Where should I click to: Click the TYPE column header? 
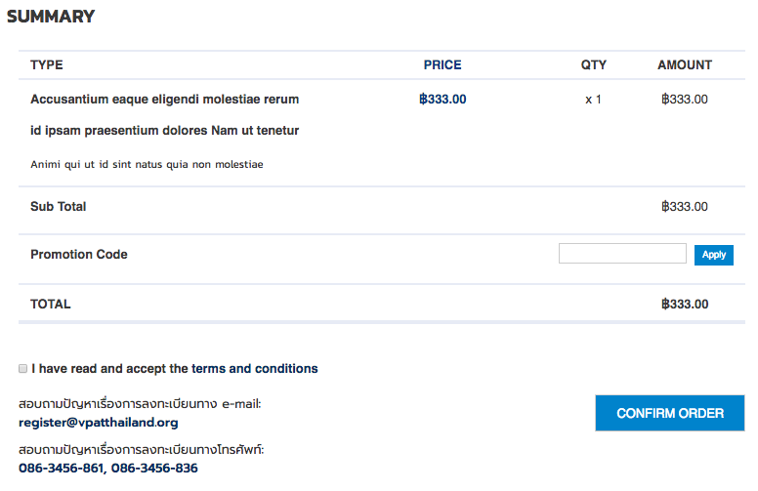46,65
